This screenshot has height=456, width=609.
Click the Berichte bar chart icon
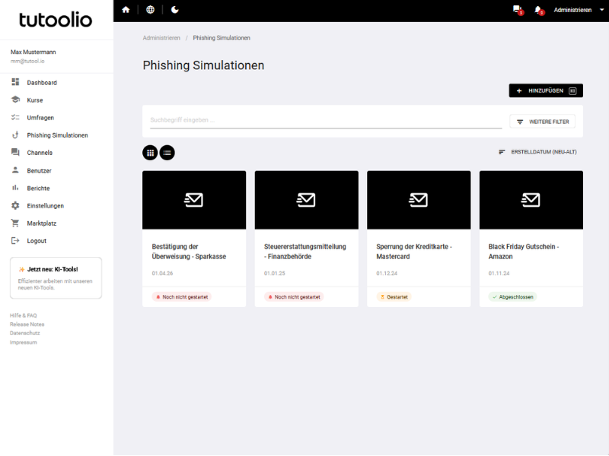[x=15, y=188]
